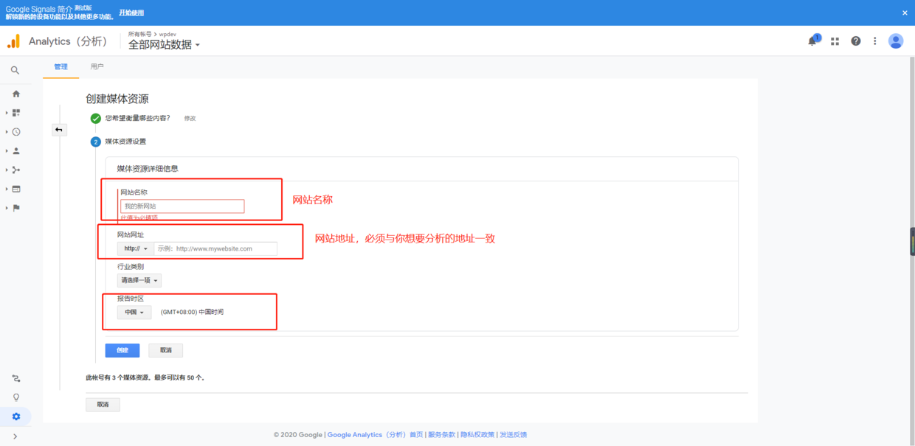Image resolution: width=915 pixels, height=446 pixels.
Task: Close the Google Signals banner
Action: [x=905, y=13]
